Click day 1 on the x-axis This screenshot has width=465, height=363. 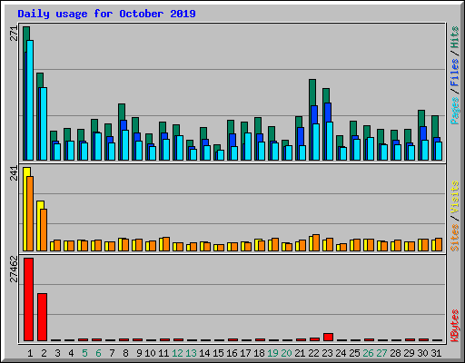[x=30, y=353]
